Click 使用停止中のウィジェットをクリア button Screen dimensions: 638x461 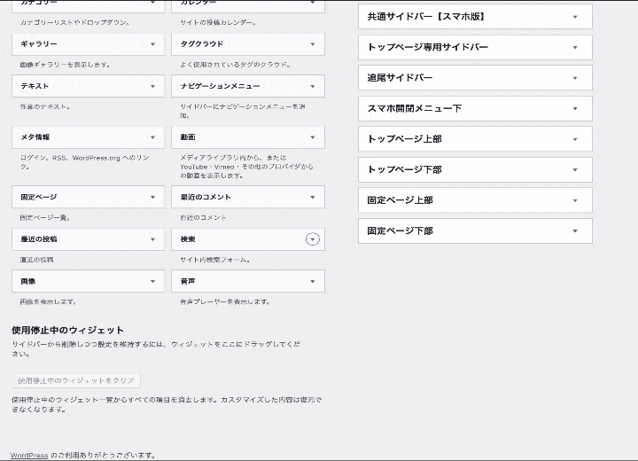pyautogui.click(x=76, y=380)
